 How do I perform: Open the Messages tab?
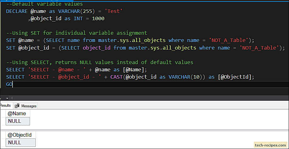point(26,106)
